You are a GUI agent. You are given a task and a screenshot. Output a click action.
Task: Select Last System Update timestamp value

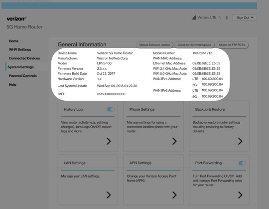coord(117,86)
